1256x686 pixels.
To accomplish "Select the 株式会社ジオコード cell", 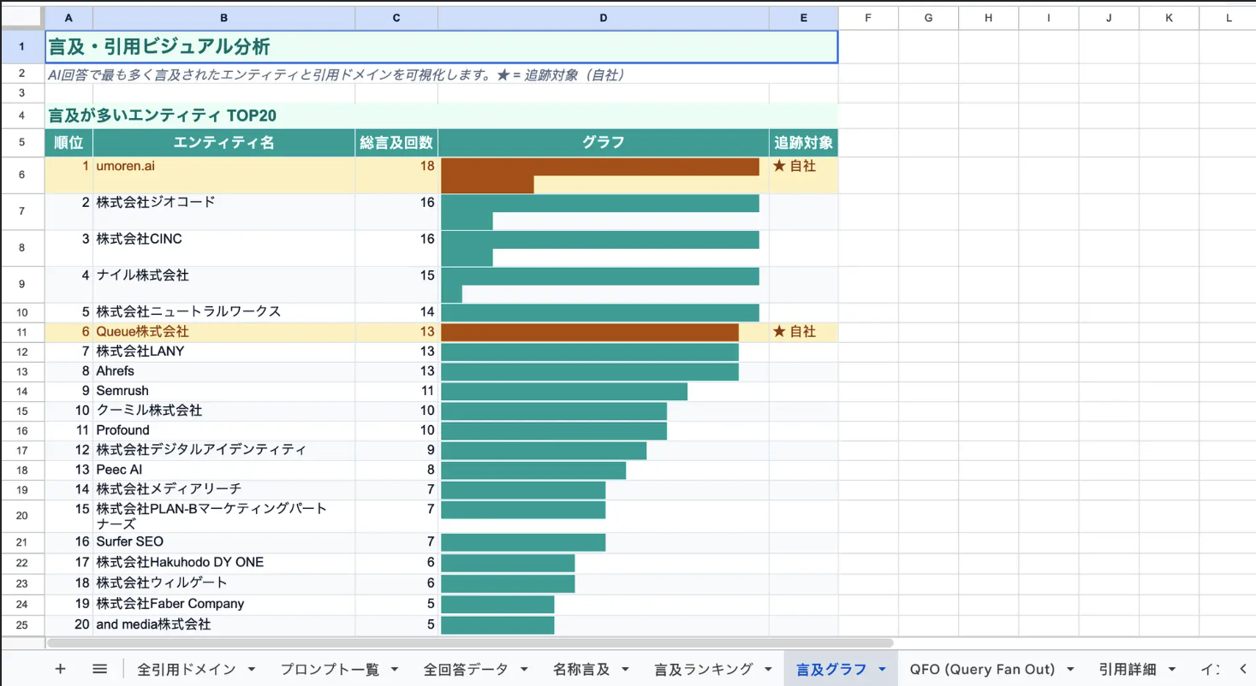I will 224,212.
